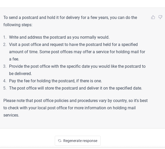Screen dimensions: 165x149
Task: Click the final word "services."
Action: point(11,115)
